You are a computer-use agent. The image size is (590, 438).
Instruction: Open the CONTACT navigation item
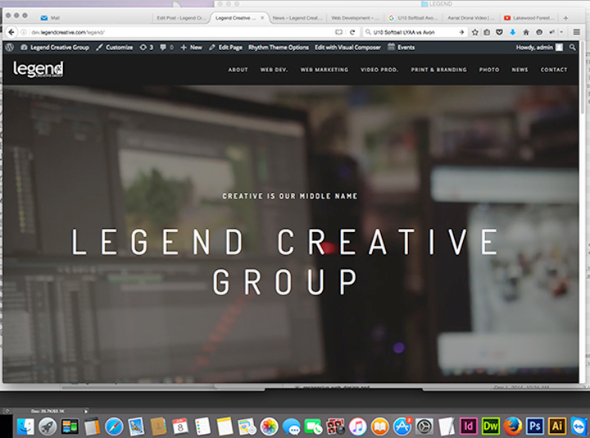click(x=553, y=70)
